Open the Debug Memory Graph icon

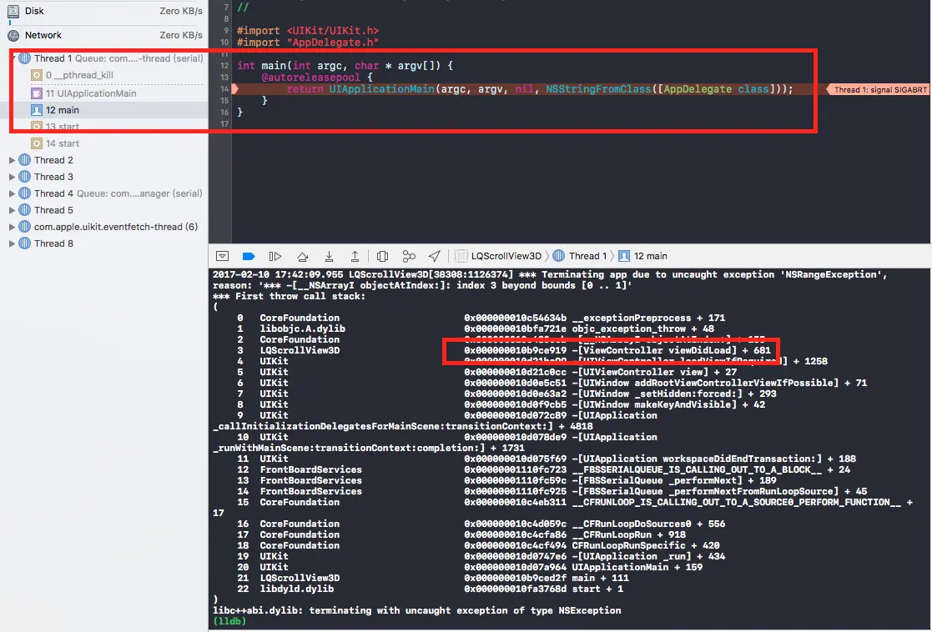(x=408, y=256)
